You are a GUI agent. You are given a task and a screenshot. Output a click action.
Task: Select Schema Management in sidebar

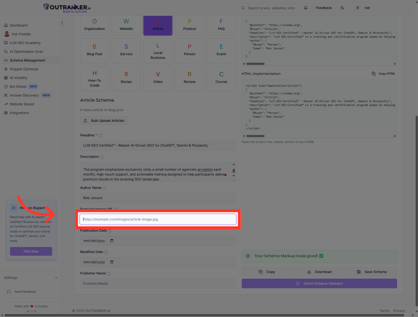coord(31,60)
